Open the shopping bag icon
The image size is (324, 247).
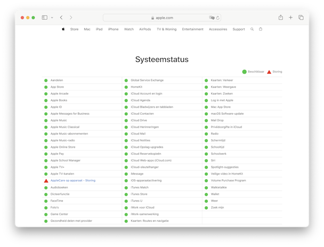tap(261, 29)
